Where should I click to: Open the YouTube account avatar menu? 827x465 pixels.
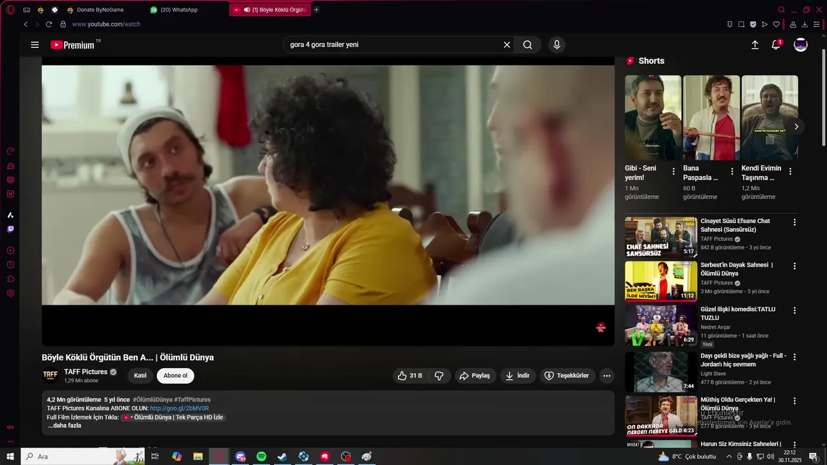coord(801,45)
